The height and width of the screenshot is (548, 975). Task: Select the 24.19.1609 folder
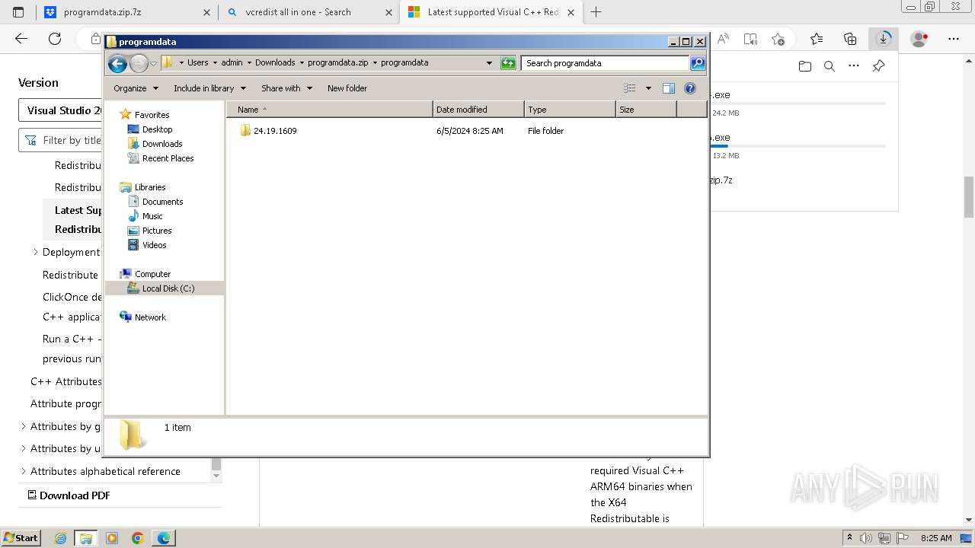(x=275, y=131)
